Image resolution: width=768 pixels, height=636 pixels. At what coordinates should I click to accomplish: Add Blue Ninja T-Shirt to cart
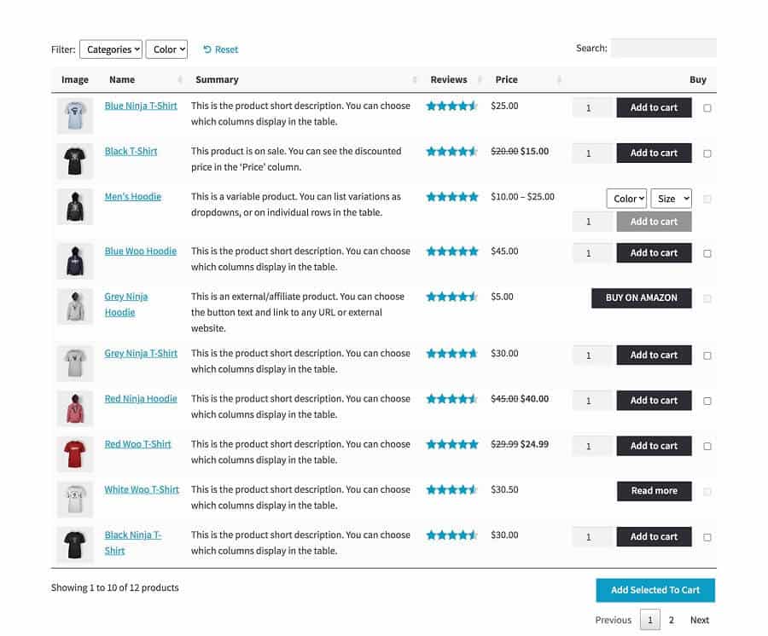point(654,107)
